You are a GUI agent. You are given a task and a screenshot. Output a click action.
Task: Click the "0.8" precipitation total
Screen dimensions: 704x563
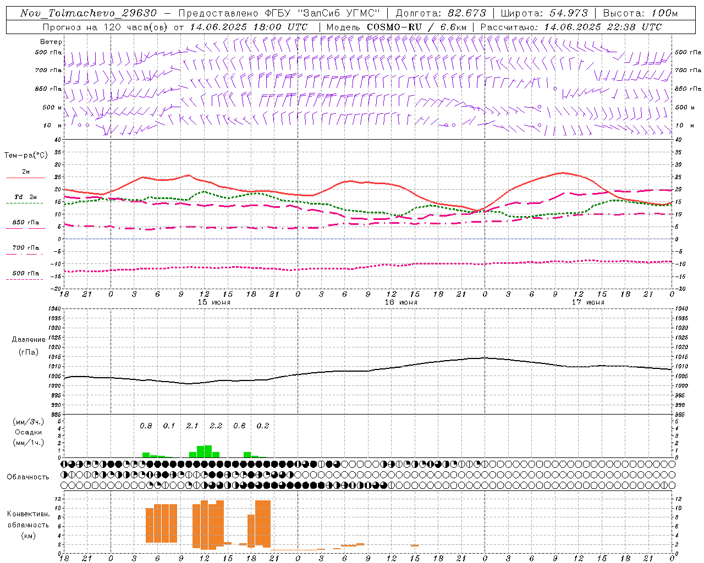coord(146,426)
